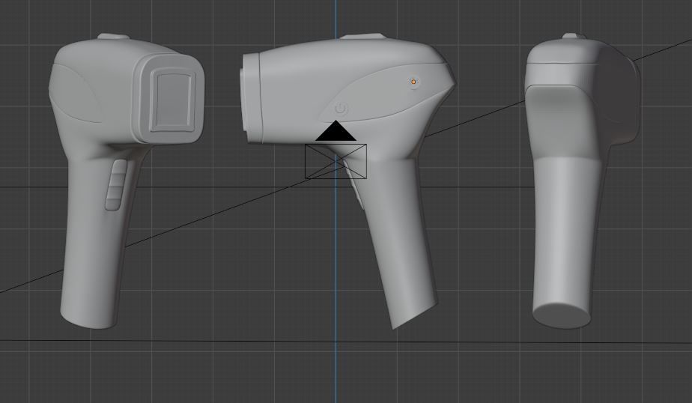Select the rear-view model on the right
This screenshot has height=403, width=692.
click(583, 181)
